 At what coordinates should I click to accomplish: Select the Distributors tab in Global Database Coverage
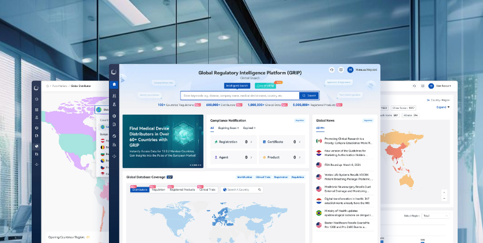point(139,190)
